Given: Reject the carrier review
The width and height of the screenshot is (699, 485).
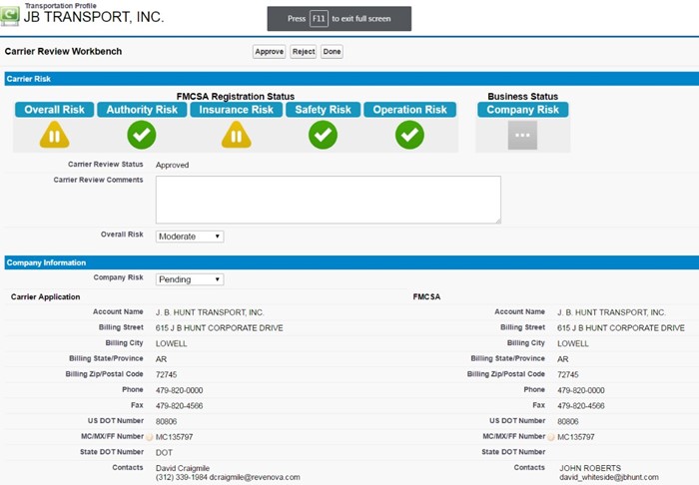Looking at the screenshot, I should pyautogui.click(x=304, y=52).
